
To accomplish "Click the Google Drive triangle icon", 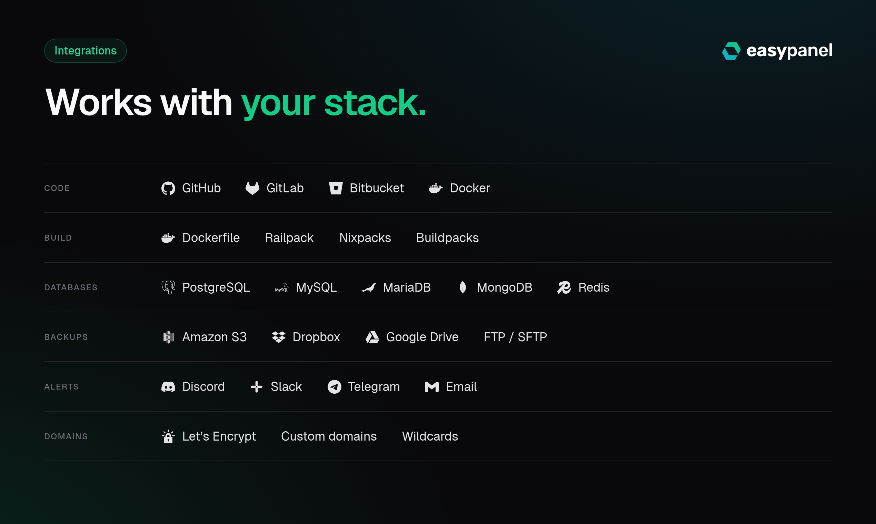I will coord(372,337).
